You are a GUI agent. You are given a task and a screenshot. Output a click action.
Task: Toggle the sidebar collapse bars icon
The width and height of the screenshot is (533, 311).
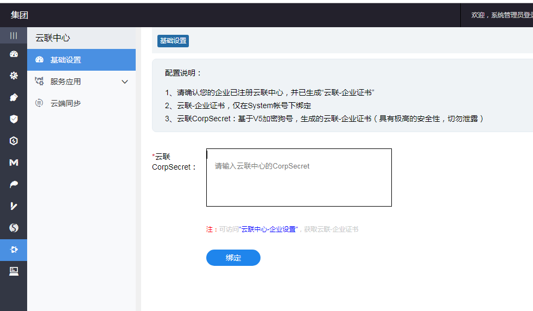coord(14,35)
